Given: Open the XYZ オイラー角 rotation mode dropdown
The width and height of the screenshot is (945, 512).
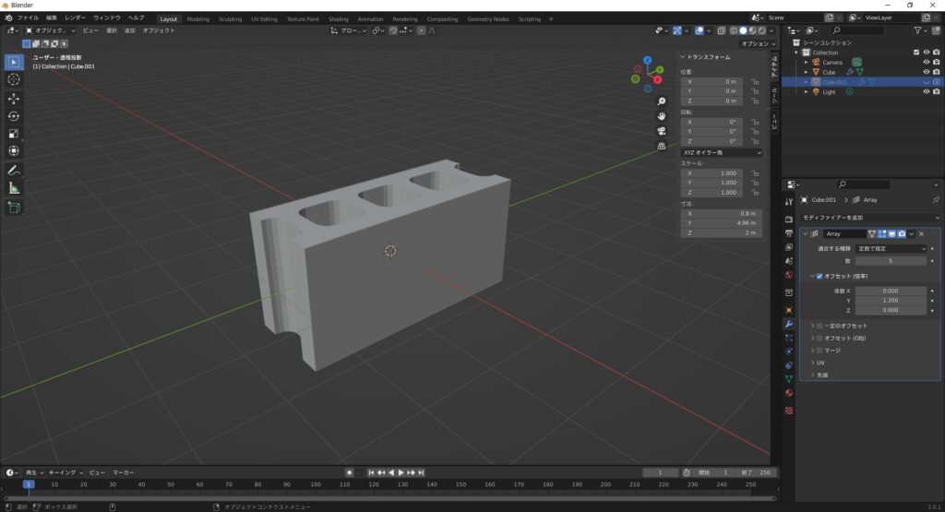Looking at the screenshot, I should 722,152.
